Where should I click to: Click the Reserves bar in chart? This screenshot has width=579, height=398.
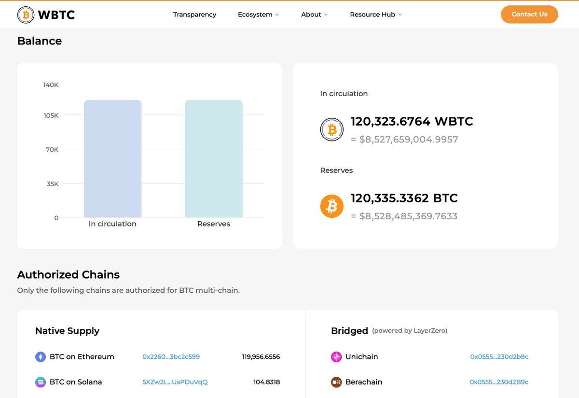pos(214,159)
